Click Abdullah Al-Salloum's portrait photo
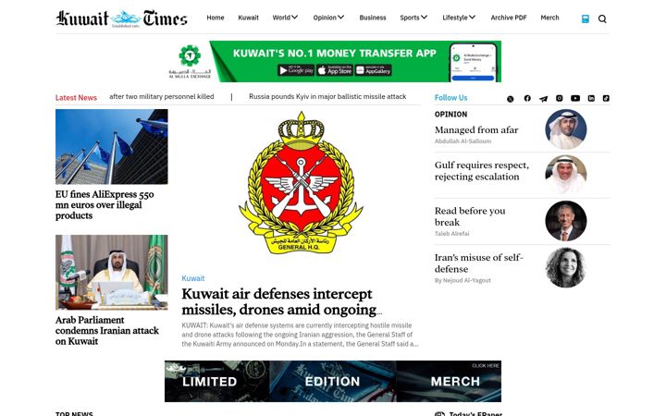 click(566, 129)
